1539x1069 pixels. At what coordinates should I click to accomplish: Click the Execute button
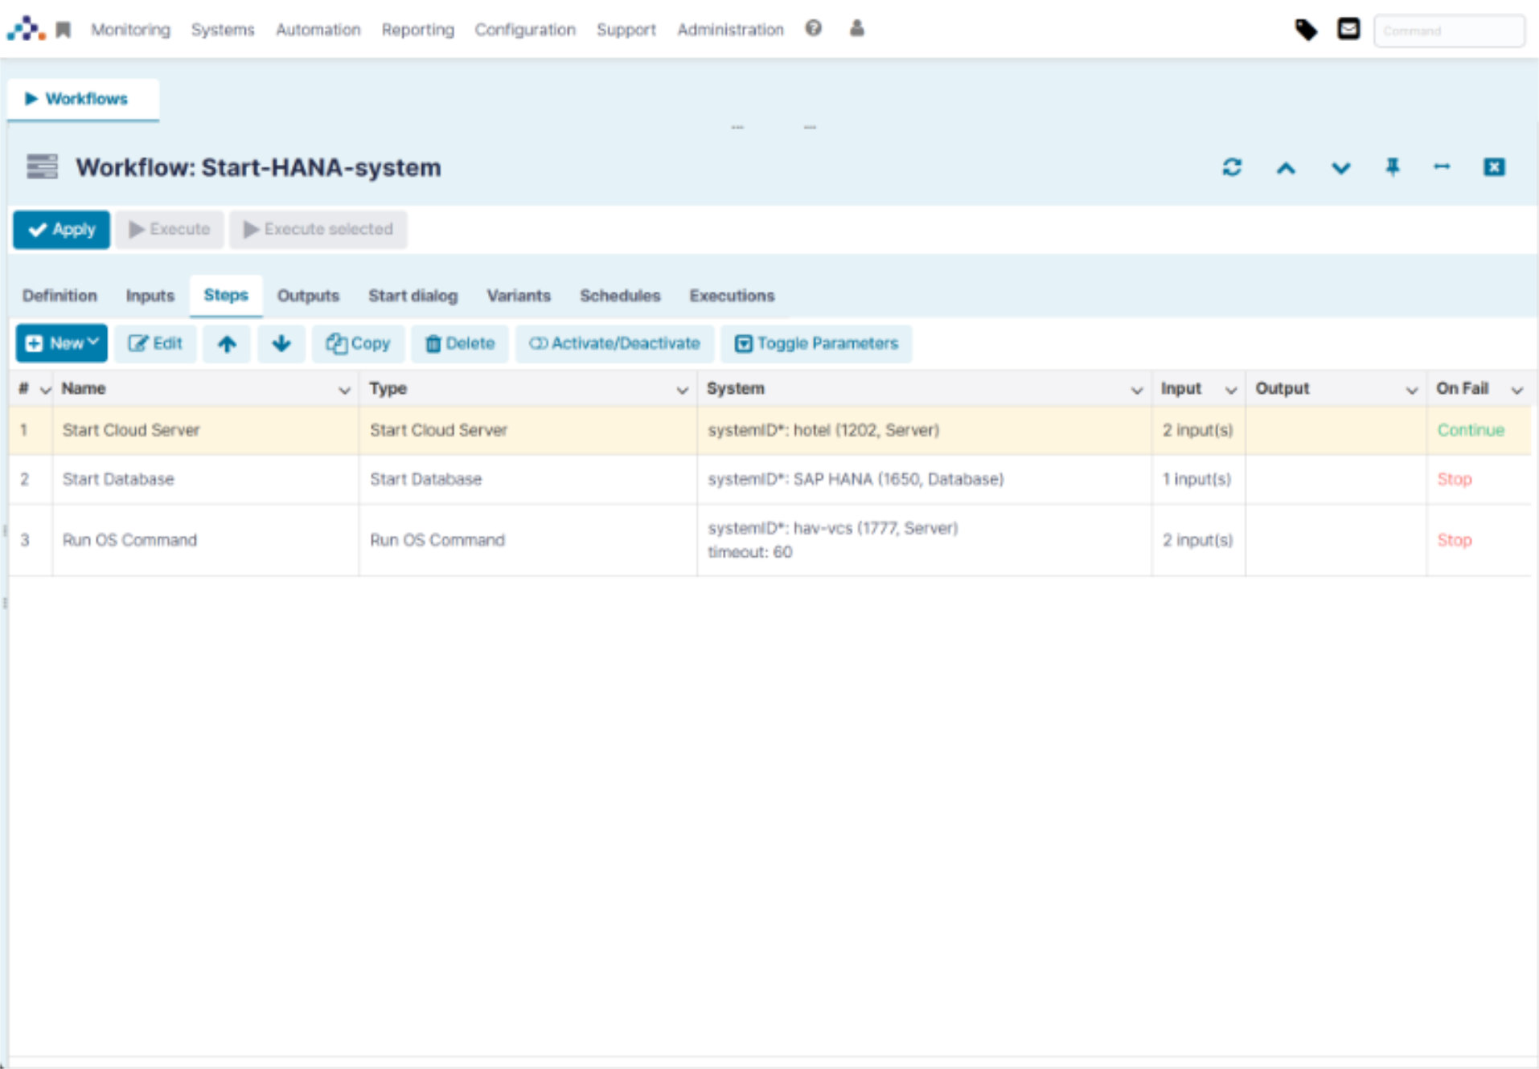coord(170,230)
